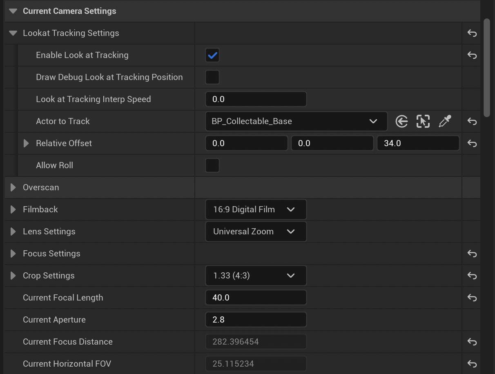The image size is (495, 374).
Task: Reset Enable Look at Tracking to default
Action: pos(472,55)
